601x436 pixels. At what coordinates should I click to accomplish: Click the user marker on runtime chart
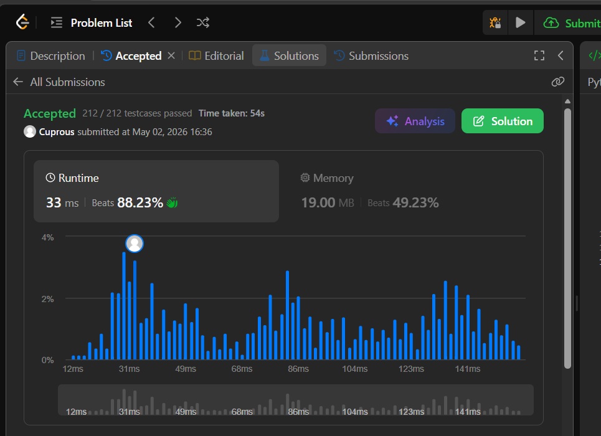point(135,244)
